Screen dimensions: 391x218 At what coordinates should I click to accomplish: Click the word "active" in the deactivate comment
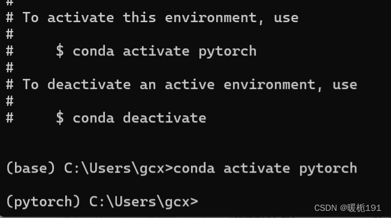(x=190, y=85)
